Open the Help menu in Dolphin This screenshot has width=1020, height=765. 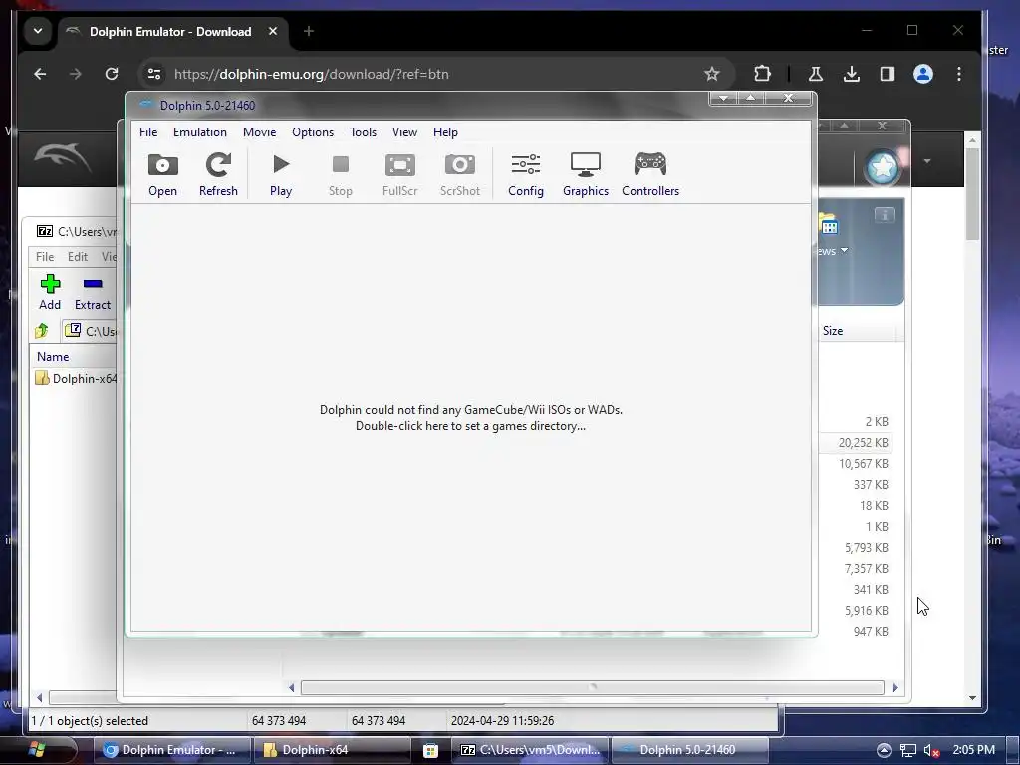[445, 132]
